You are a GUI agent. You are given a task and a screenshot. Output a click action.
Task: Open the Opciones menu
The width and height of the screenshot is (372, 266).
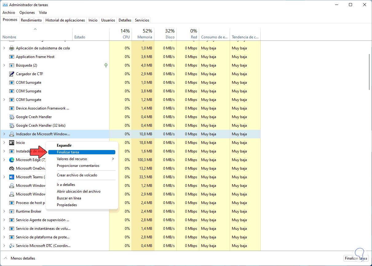pos(27,13)
